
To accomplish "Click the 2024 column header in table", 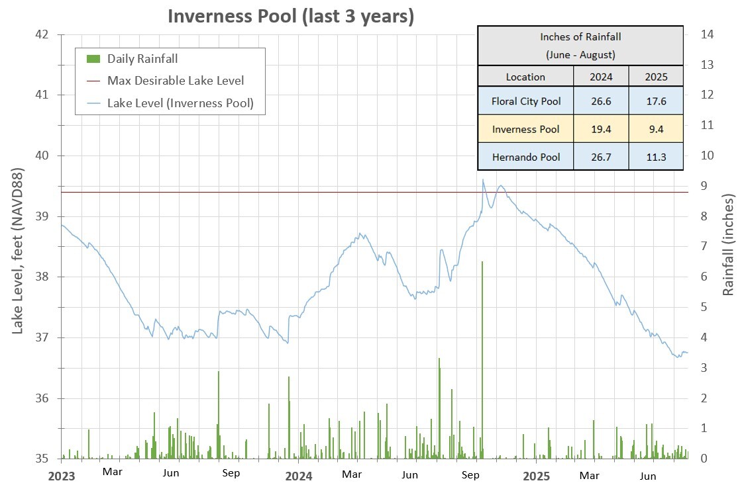I will tap(601, 77).
